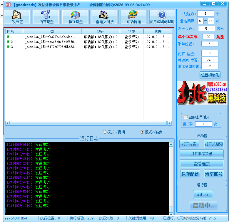The height and width of the screenshot is (223, 229).
Task: Enable the 启用账号循环 checkbox
Action: [185, 117]
